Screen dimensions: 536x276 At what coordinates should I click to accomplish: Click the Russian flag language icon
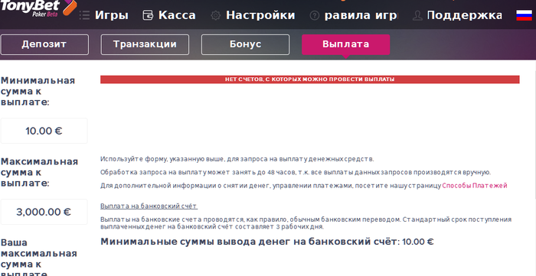coord(524,15)
